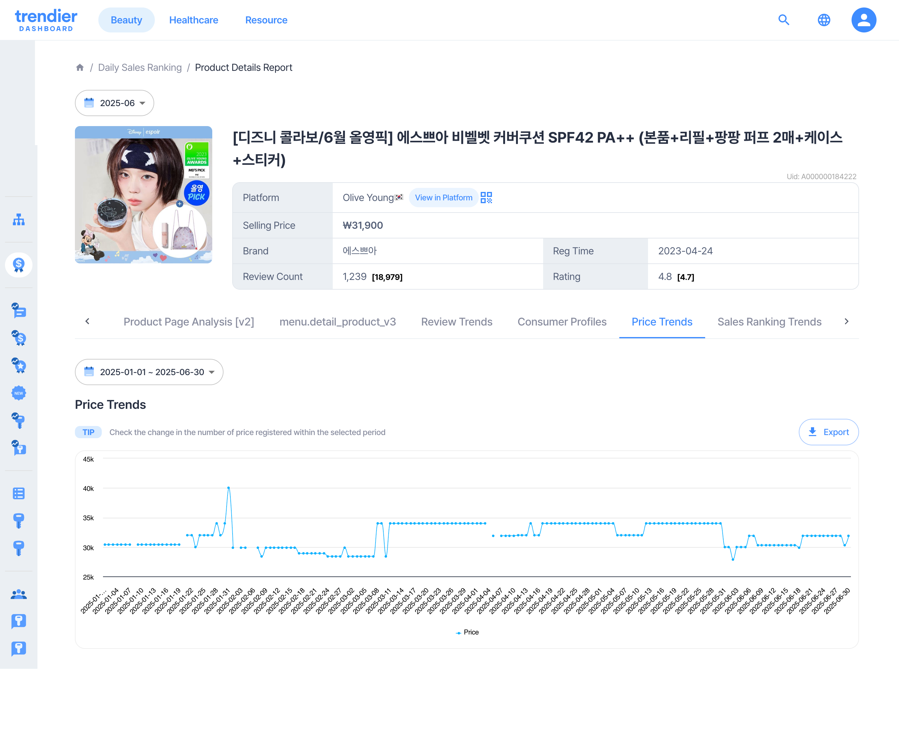Open the trending star ribbon sidebar icon

[x=18, y=365]
